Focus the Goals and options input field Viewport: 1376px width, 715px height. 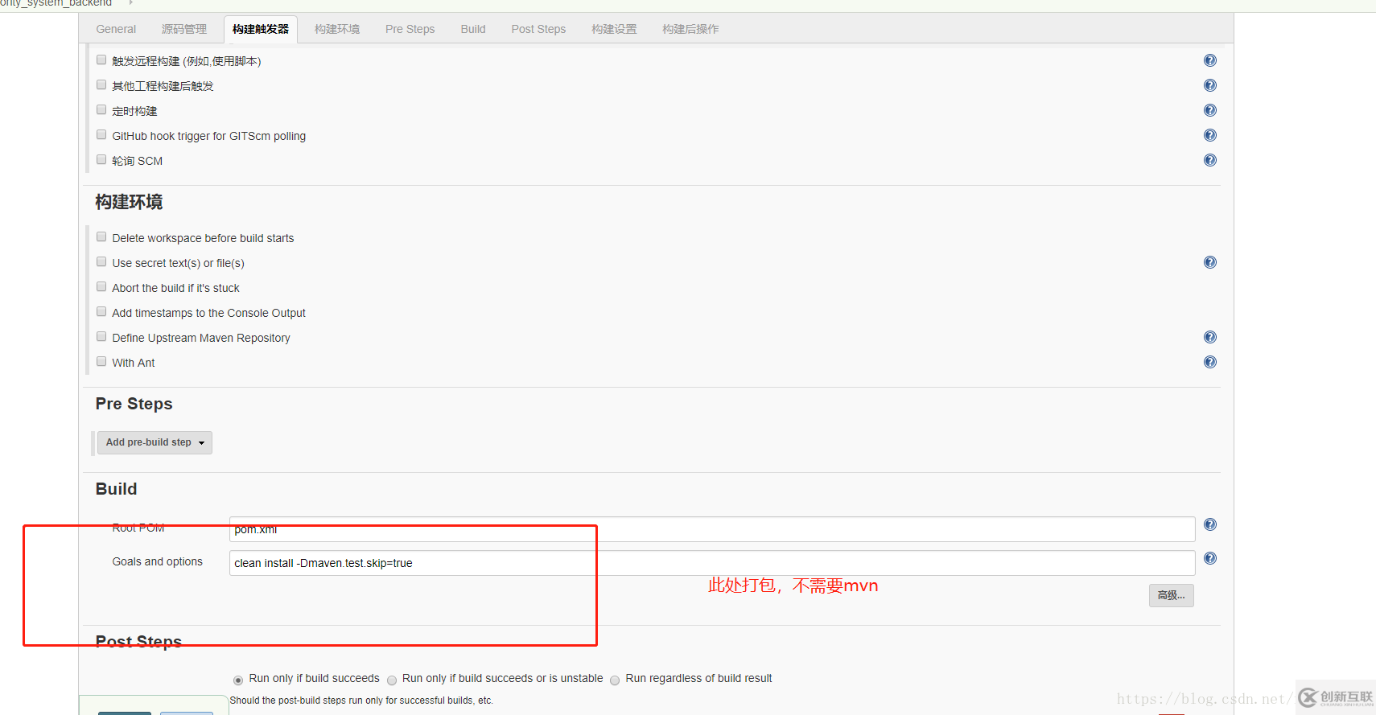[x=712, y=563]
